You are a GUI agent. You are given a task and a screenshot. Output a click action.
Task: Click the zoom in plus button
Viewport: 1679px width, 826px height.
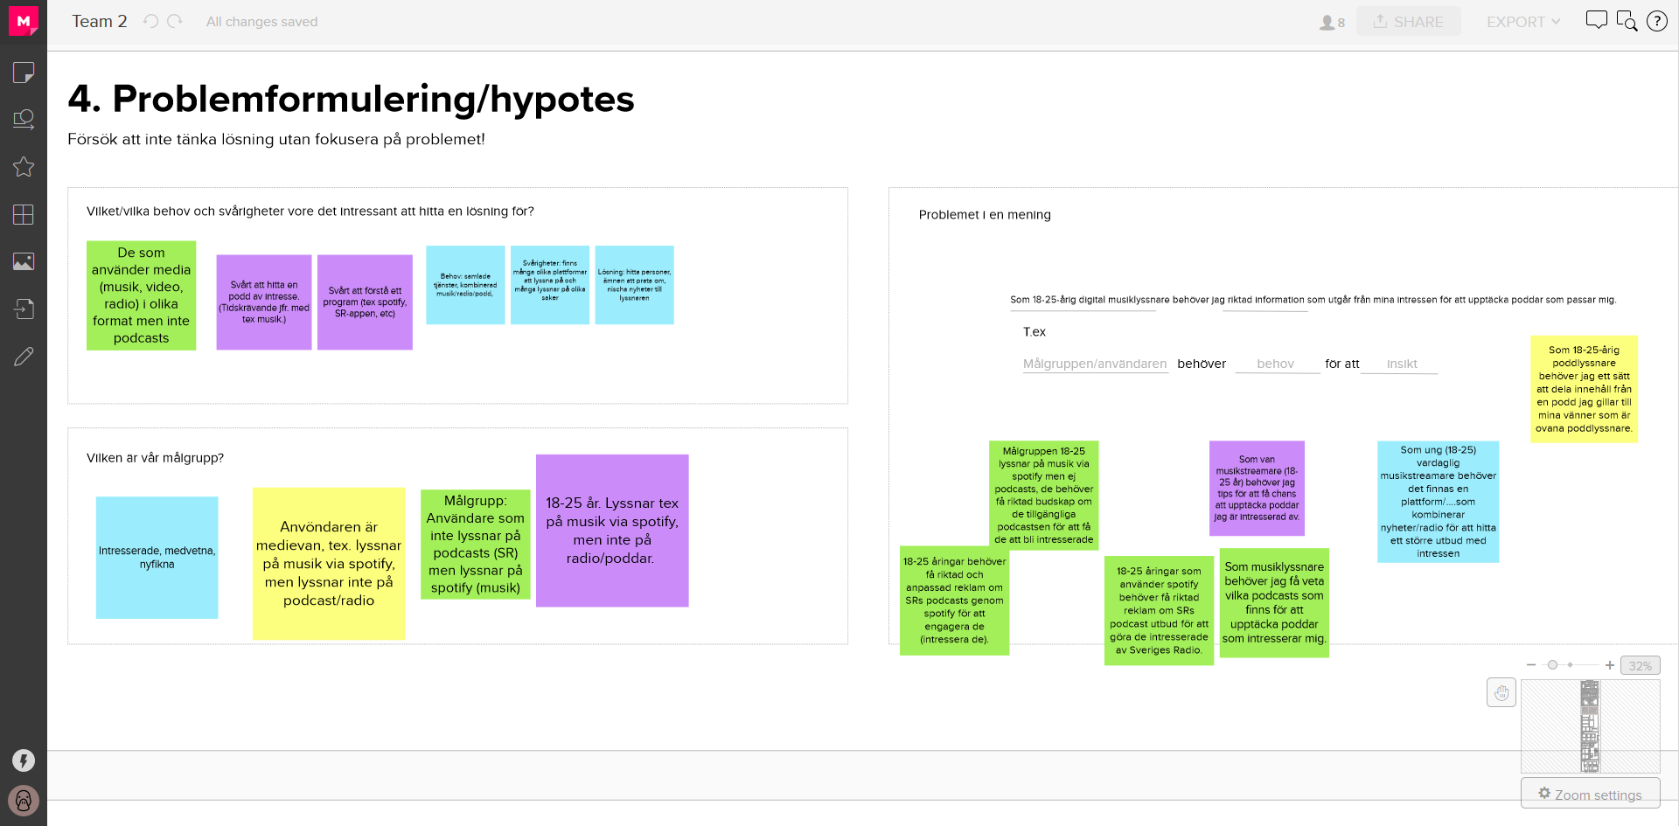1609,666
